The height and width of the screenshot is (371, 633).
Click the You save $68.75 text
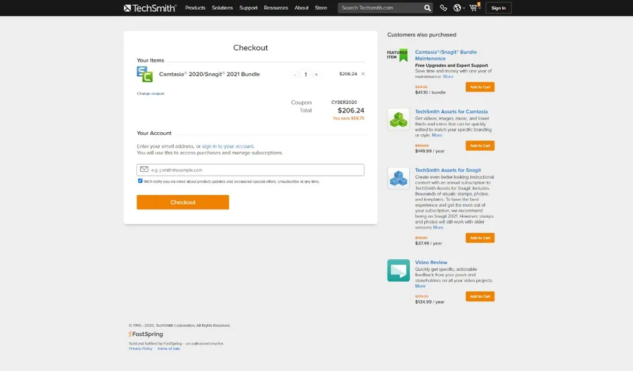point(348,119)
